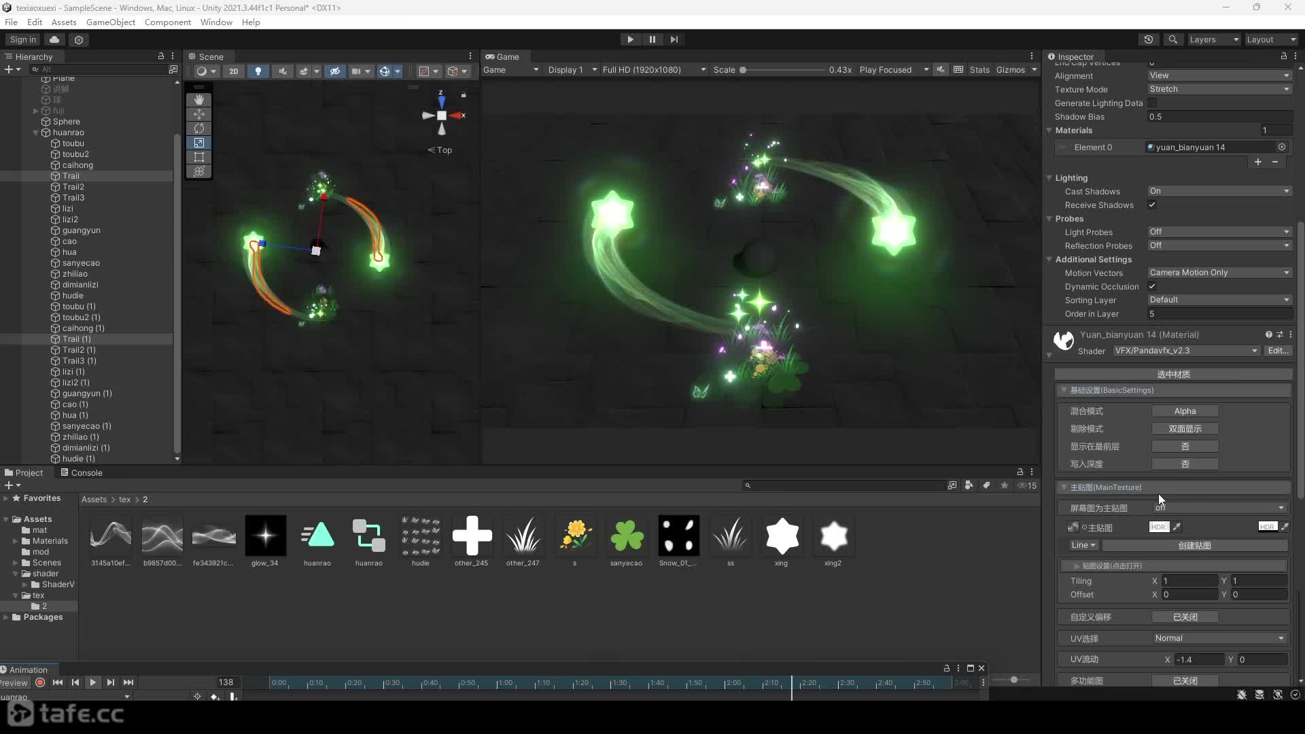Viewport: 1305px width, 734px height.
Task: Select the Hand tool in Scene toolbar
Action: (198, 99)
